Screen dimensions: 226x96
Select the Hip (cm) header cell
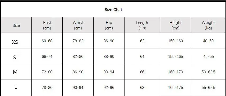tap(109, 25)
